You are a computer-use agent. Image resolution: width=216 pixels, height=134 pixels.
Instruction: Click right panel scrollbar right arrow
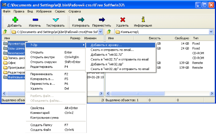click(x=212, y=93)
